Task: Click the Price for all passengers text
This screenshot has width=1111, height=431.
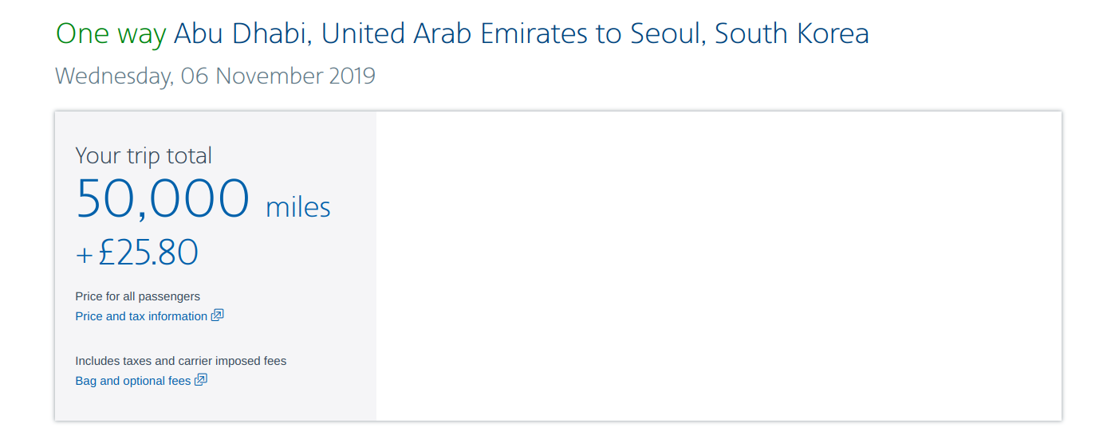Action: click(137, 296)
